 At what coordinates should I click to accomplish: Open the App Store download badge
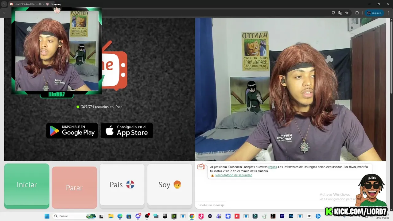point(127,131)
